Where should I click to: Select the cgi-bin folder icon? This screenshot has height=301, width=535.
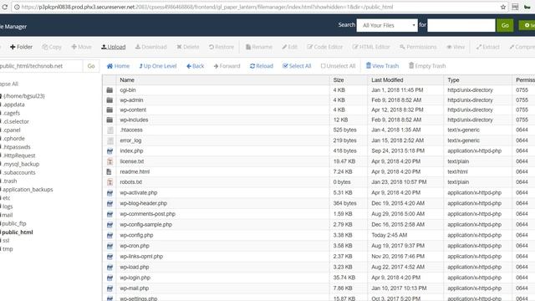tap(110, 90)
